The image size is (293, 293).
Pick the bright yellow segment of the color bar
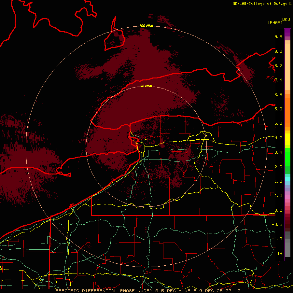(287, 139)
